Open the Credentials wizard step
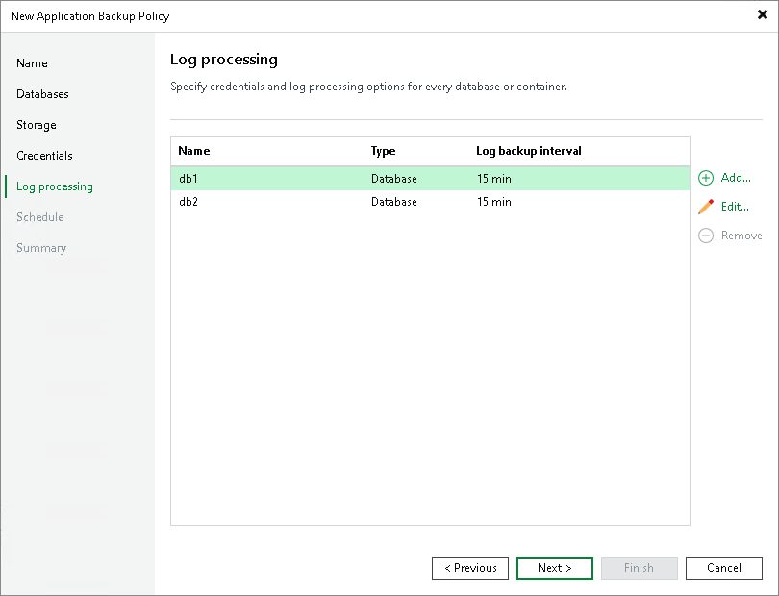This screenshot has height=596, width=779. (x=44, y=156)
